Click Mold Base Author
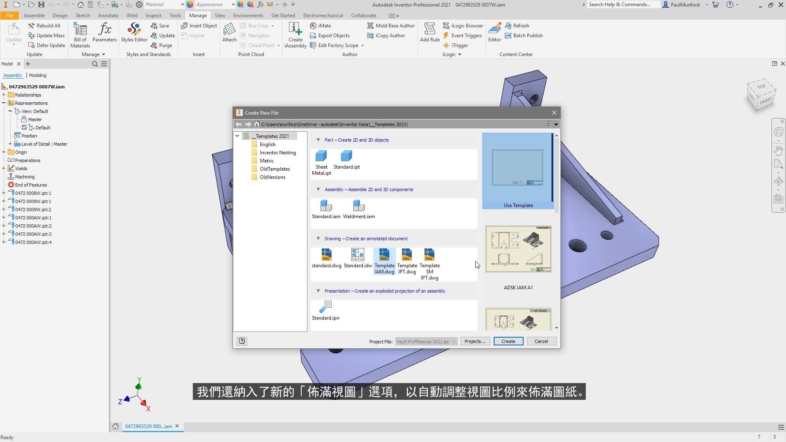This screenshot has width=786, height=442. click(391, 26)
